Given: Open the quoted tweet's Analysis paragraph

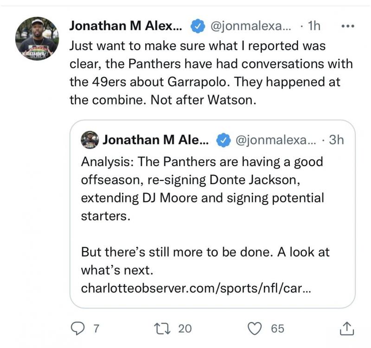Looking at the screenshot, I should tap(202, 189).
